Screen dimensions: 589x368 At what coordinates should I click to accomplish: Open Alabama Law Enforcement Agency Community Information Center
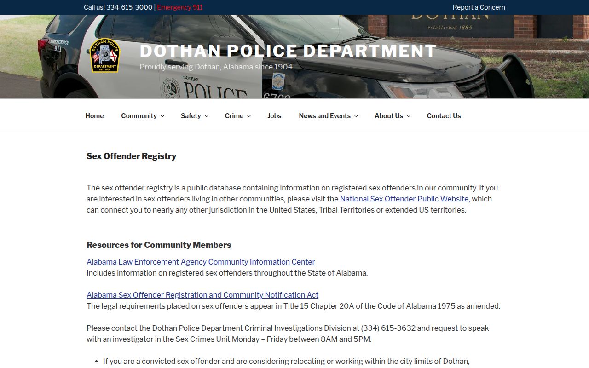tap(201, 262)
